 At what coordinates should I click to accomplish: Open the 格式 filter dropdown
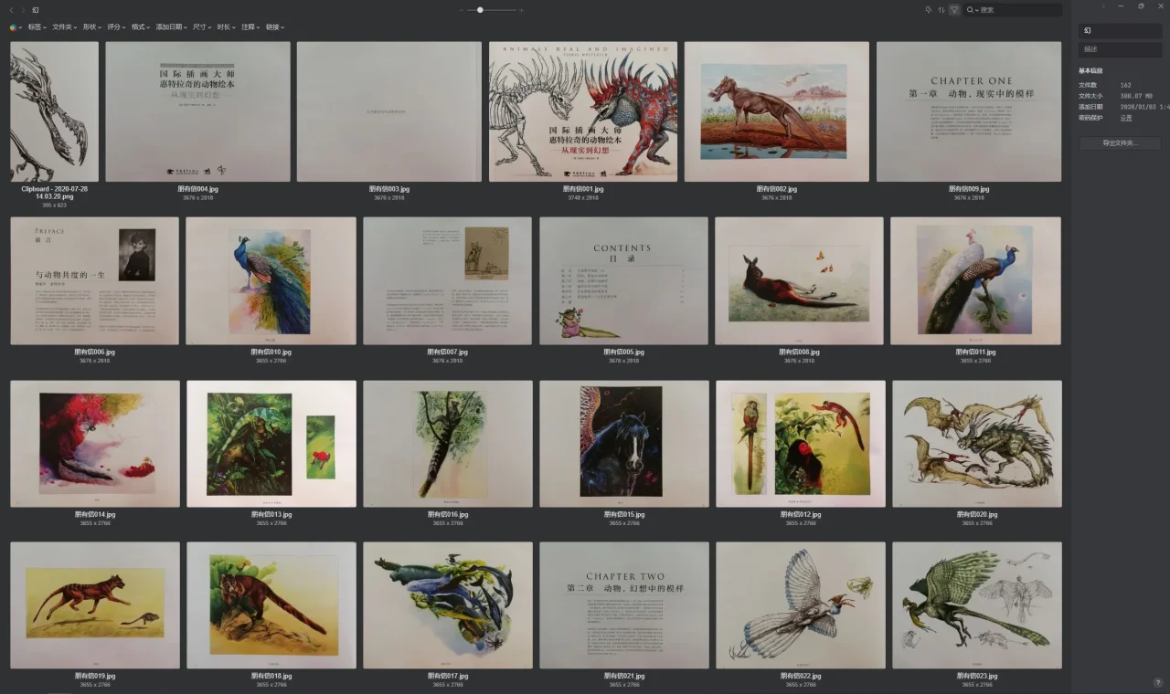tap(141, 27)
